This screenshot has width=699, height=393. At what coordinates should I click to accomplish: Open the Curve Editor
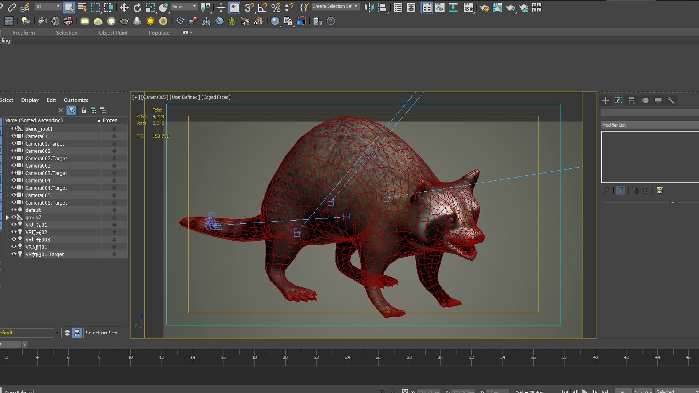click(440, 7)
